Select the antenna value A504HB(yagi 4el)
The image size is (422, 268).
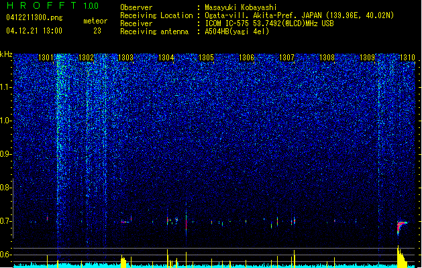coord(237,31)
